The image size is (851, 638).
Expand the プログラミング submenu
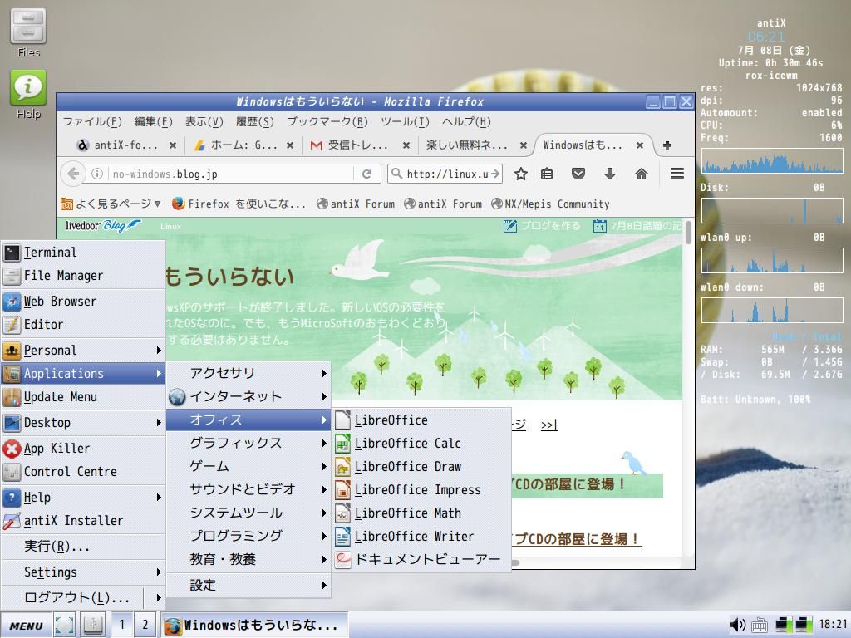(x=248, y=536)
